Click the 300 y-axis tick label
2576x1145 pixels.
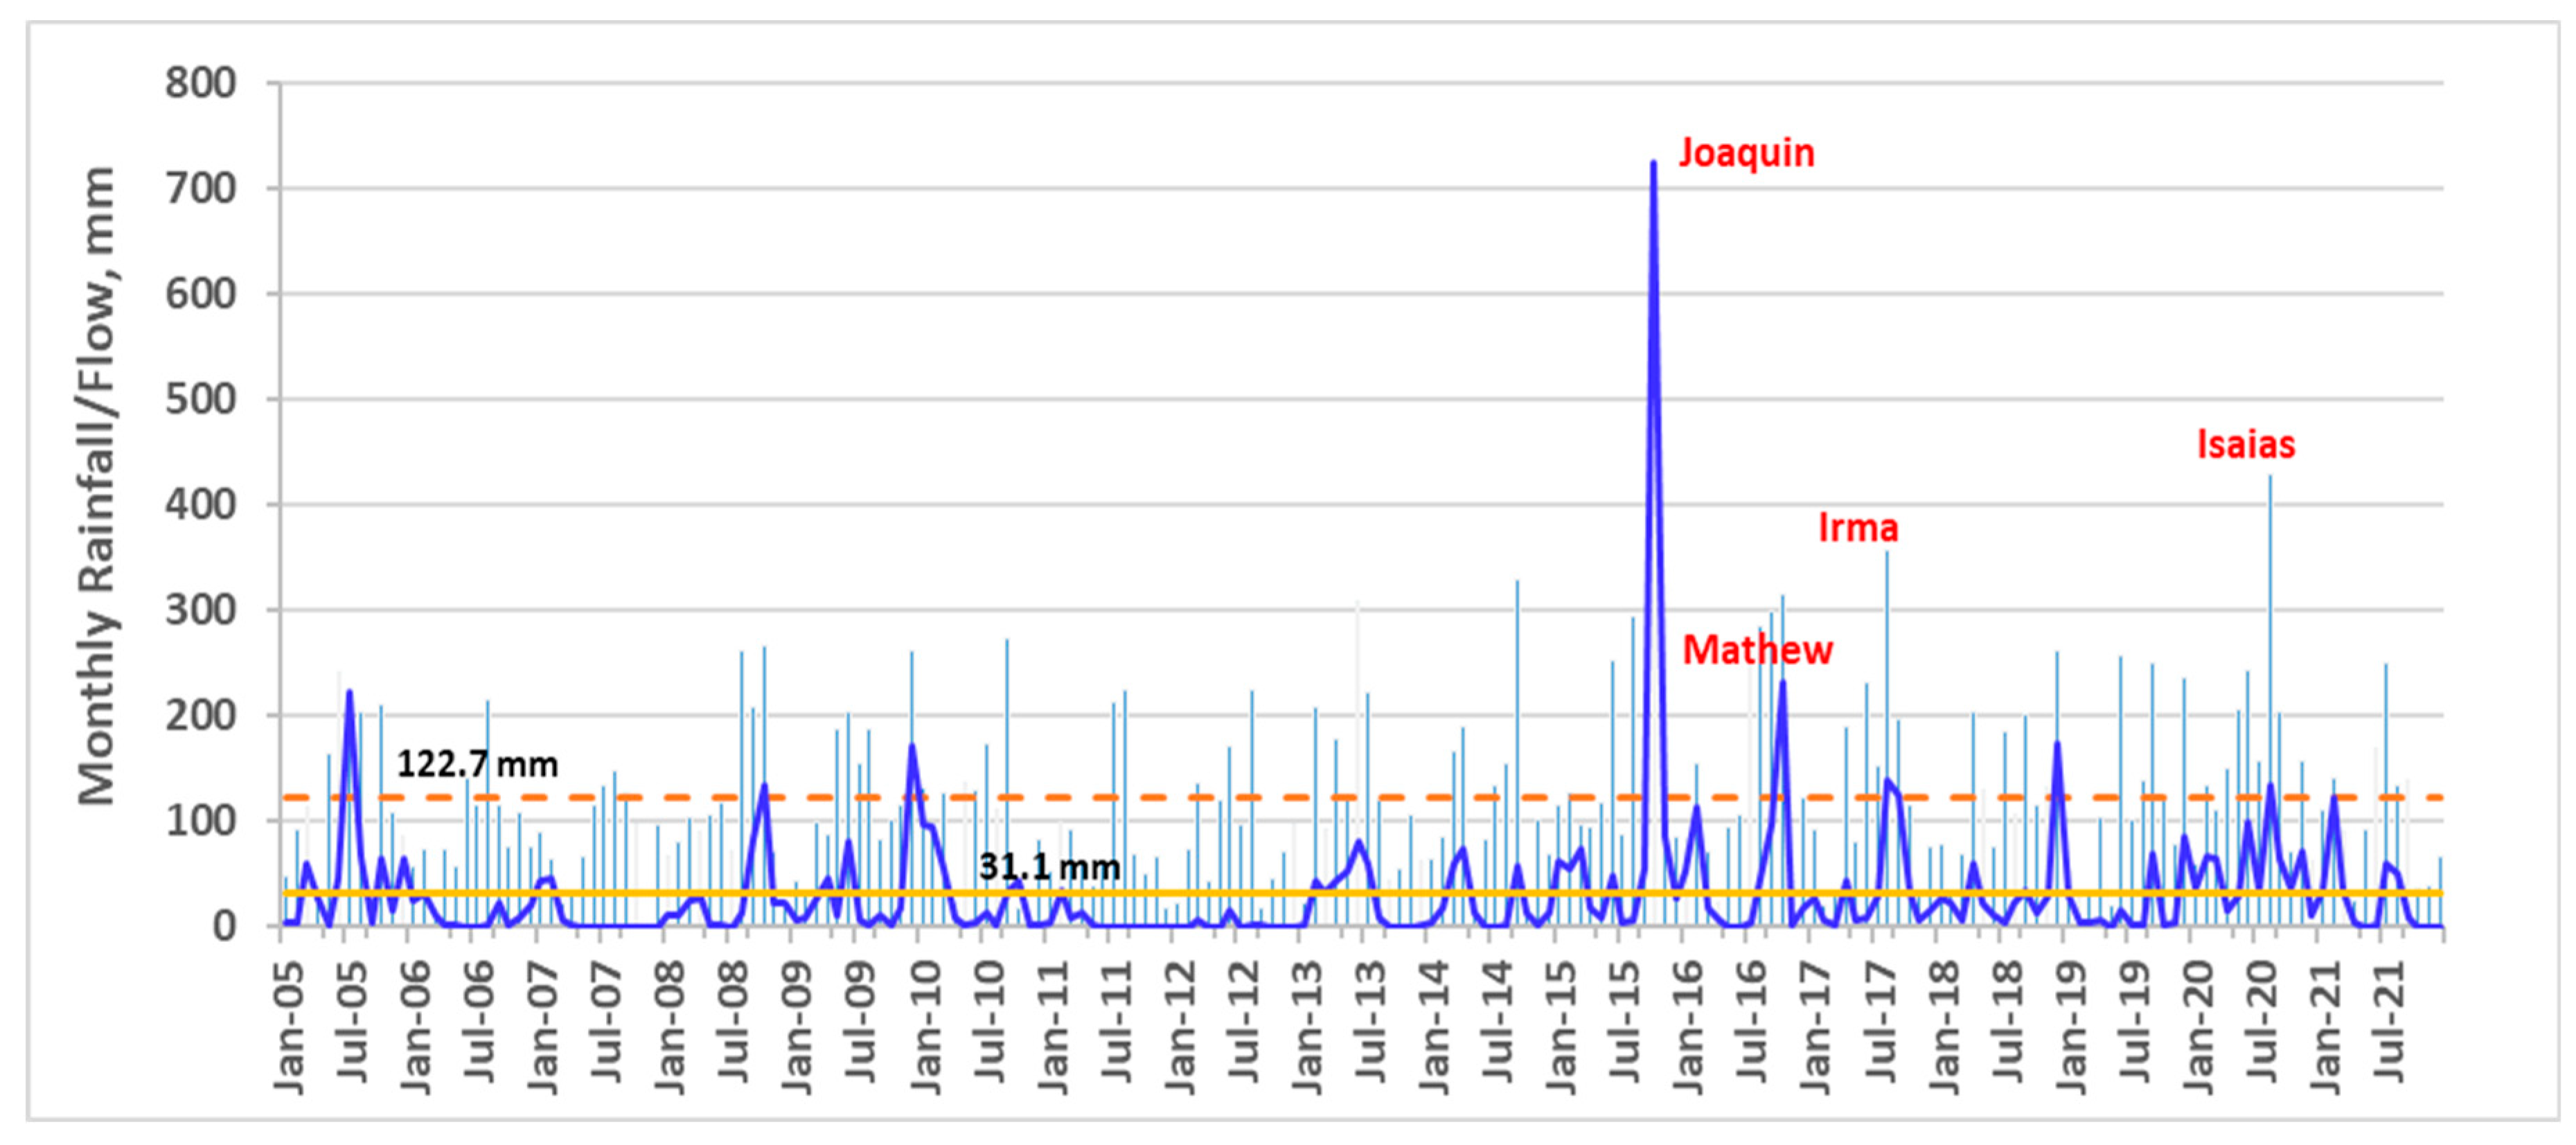(x=201, y=610)
